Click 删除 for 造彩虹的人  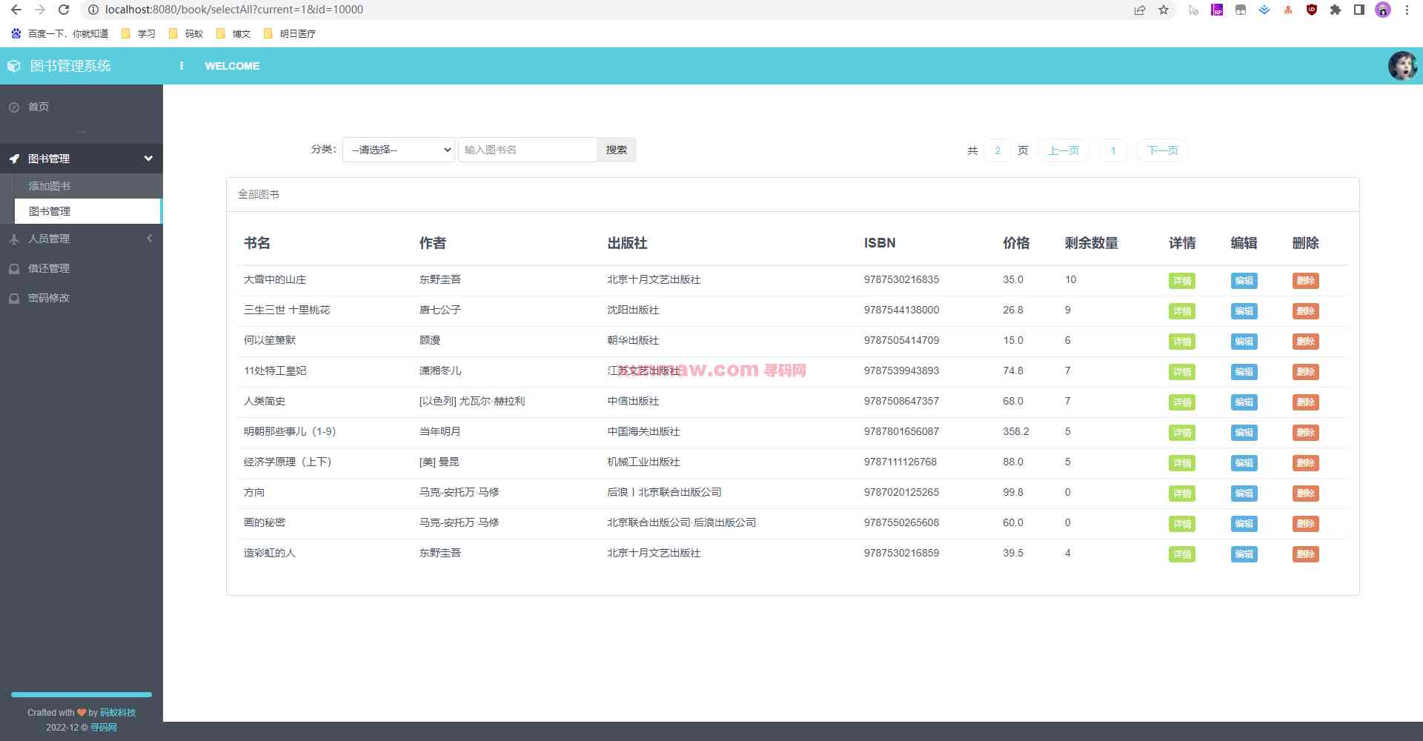click(x=1306, y=554)
